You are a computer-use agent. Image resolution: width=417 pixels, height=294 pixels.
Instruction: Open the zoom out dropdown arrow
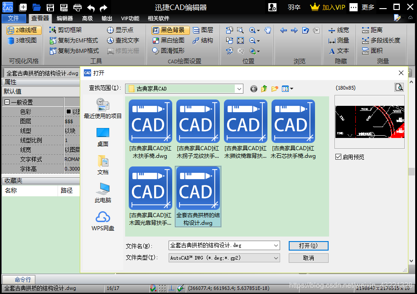[x=258, y=41]
